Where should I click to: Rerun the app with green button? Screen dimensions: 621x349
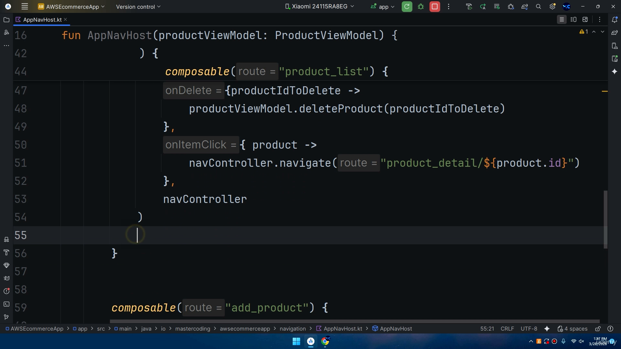(x=407, y=6)
